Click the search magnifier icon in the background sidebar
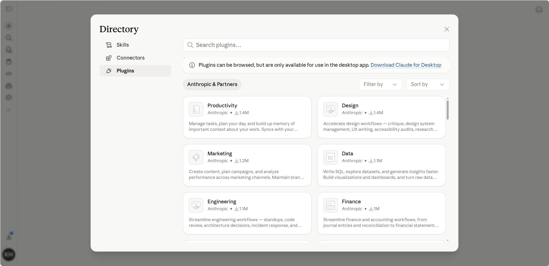Screen dimensions: 549x266 [x=9, y=38]
